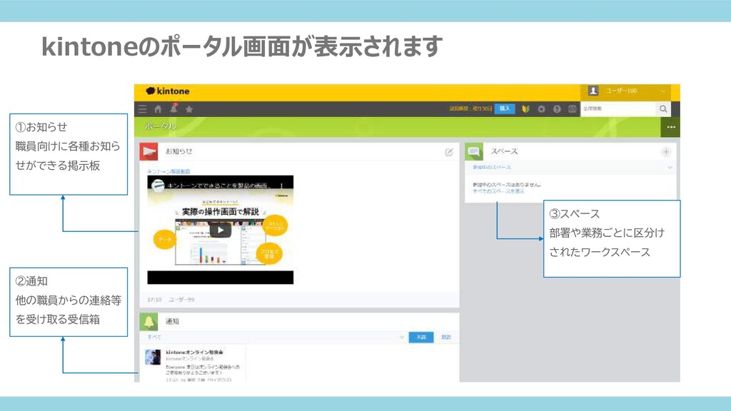This screenshot has width=731, height=411.
Task: Click the user avatar icon in the header
Action: [593, 91]
